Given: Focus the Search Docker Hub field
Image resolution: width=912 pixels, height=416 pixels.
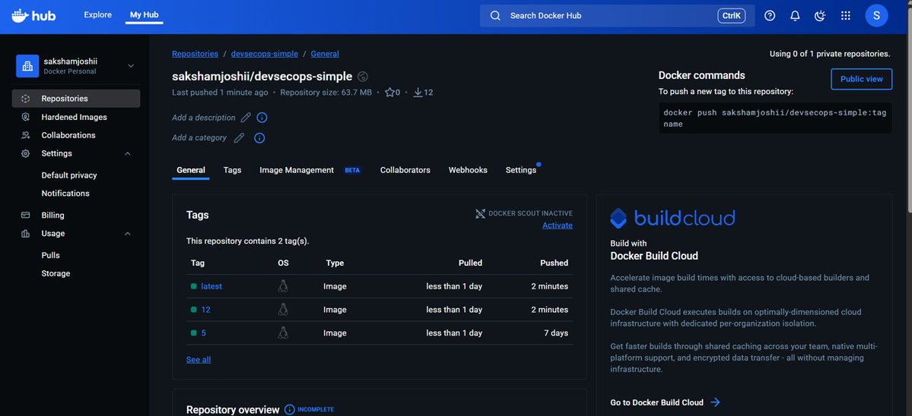Looking at the screenshot, I should coord(617,16).
